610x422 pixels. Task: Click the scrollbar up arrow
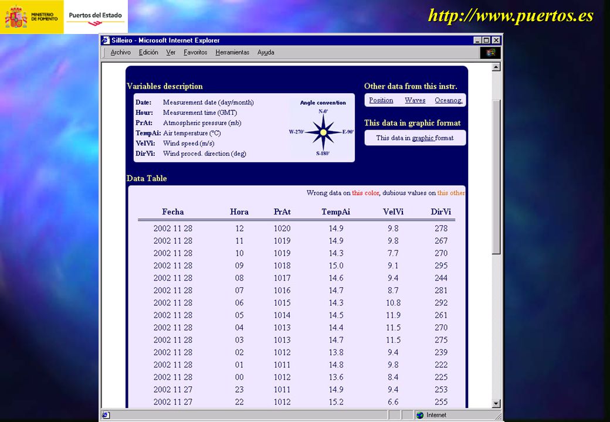(496, 67)
